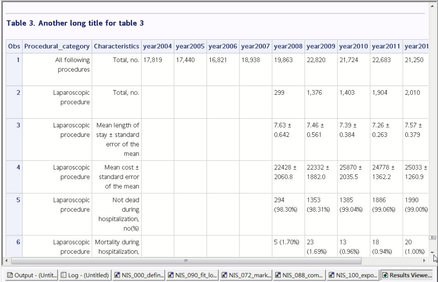This screenshot has width=438, height=282.
Task: Click the editor icon on NIS_090_fit_lo tab
Action: (171, 275)
